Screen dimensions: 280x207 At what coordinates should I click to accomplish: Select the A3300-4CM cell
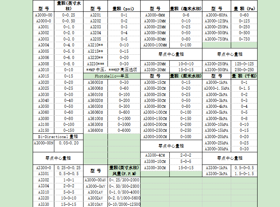155,155
